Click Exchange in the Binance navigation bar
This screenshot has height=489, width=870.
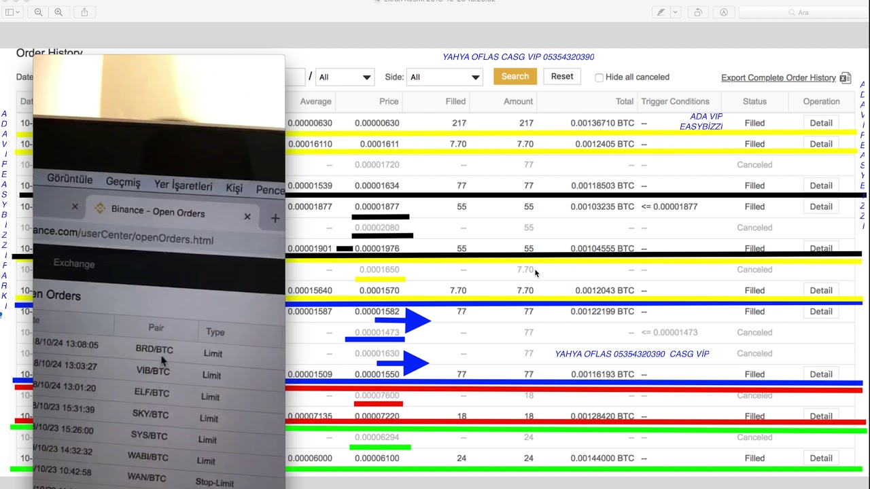point(74,264)
